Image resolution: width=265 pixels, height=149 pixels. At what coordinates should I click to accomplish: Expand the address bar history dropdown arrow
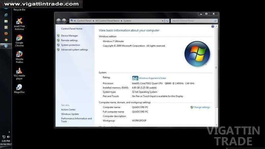click(163, 21)
